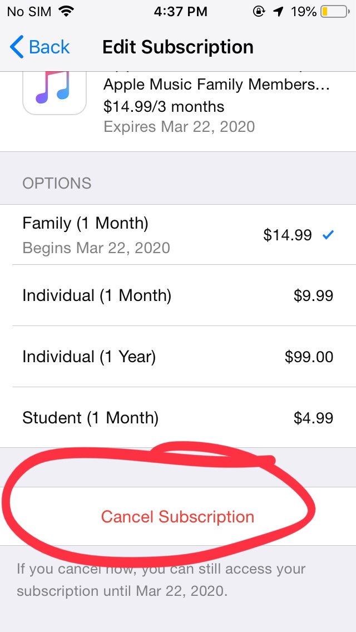Select Family (1 Month) plan
This screenshot has height=632, width=356.
point(85,224)
